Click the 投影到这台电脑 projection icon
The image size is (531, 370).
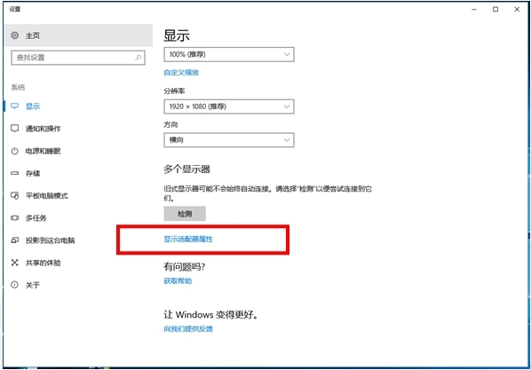[x=14, y=240]
